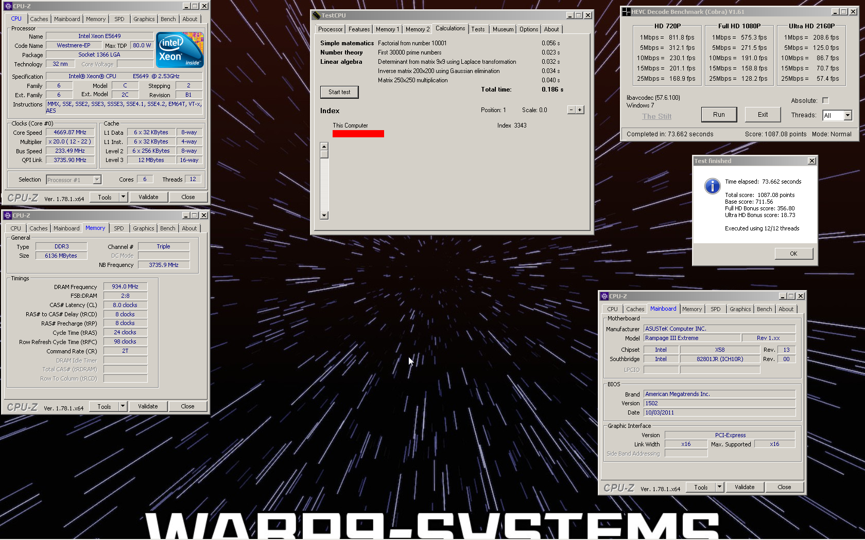
Task: Click Total time 0.186 s value
Action: coord(552,89)
